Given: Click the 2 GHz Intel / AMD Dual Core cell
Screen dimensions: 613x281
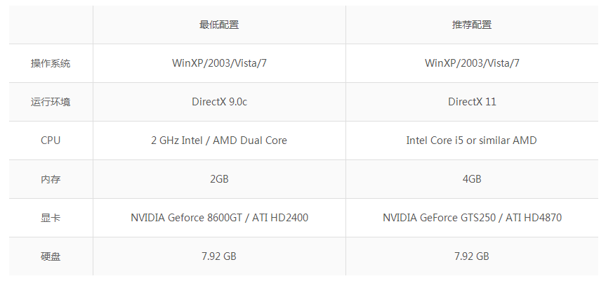Looking at the screenshot, I should pyautogui.click(x=219, y=140).
